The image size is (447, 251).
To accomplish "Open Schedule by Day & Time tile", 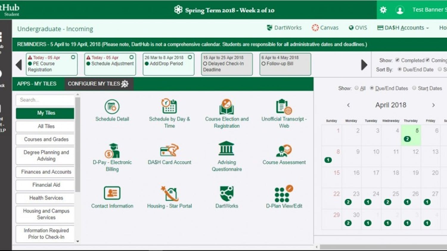I will pos(169,113).
